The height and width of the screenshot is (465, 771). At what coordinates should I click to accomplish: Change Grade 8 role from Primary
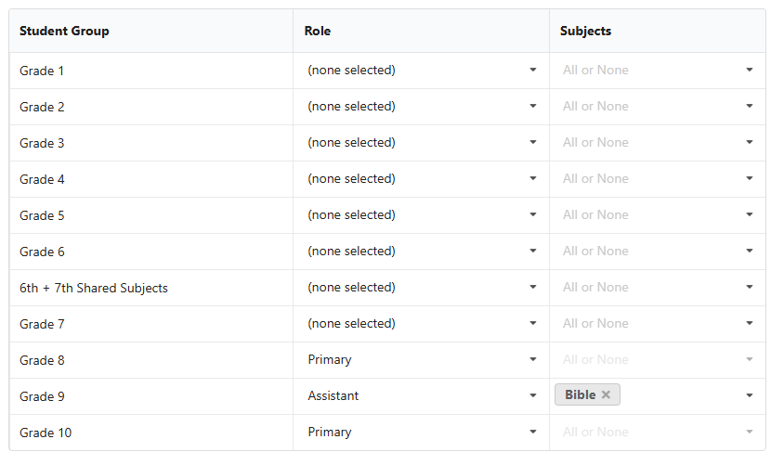click(422, 360)
